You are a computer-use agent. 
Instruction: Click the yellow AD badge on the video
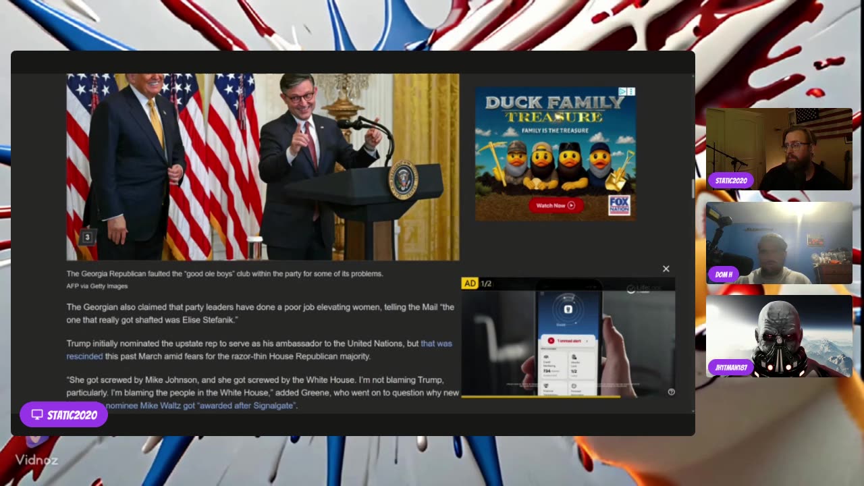(x=470, y=283)
